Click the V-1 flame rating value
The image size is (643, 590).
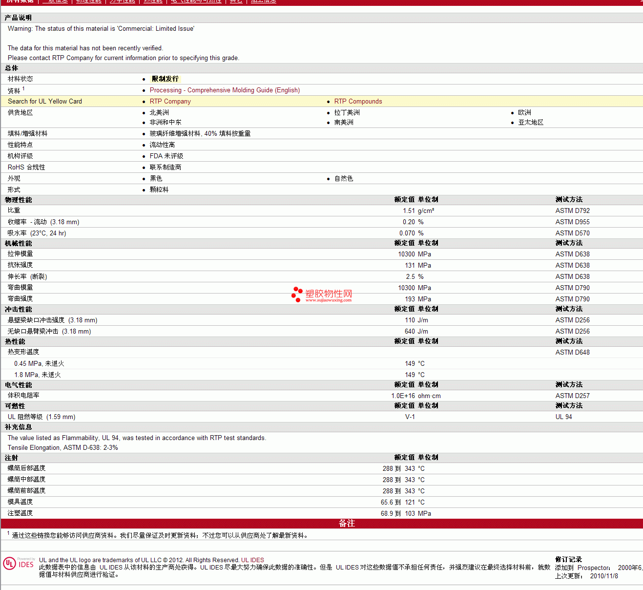point(410,417)
